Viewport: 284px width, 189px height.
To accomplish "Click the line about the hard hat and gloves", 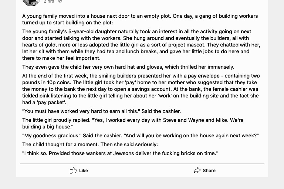I will (x=128, y=67).
